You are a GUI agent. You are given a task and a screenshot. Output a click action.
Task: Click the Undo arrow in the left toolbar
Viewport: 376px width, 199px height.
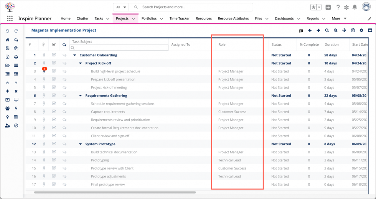pyautogui.click(x=7, y=31)
